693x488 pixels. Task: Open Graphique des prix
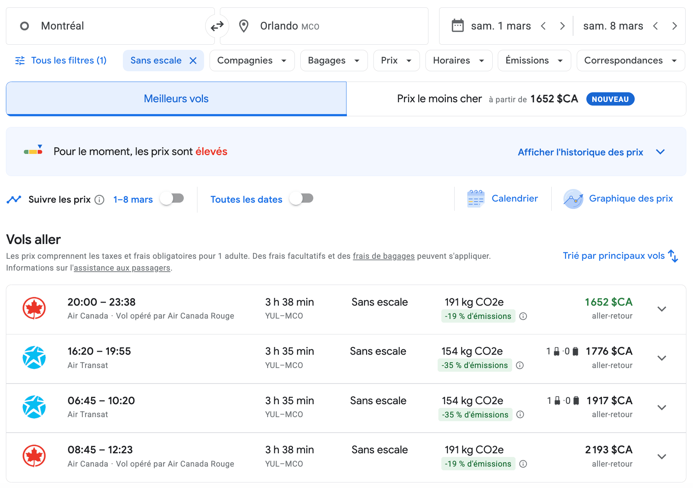tap(631, 199)
